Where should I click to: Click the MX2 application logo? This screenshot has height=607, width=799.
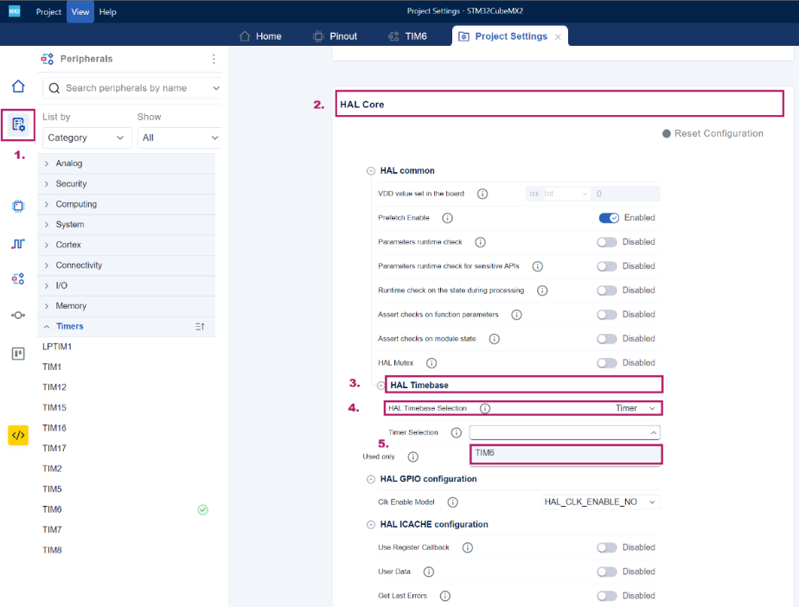click(x=15, y=11)
